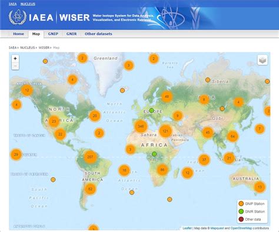Open the 64 station cluster in East Asia
The width and height of the screenshot is (279, 232).
click(232, 136)
